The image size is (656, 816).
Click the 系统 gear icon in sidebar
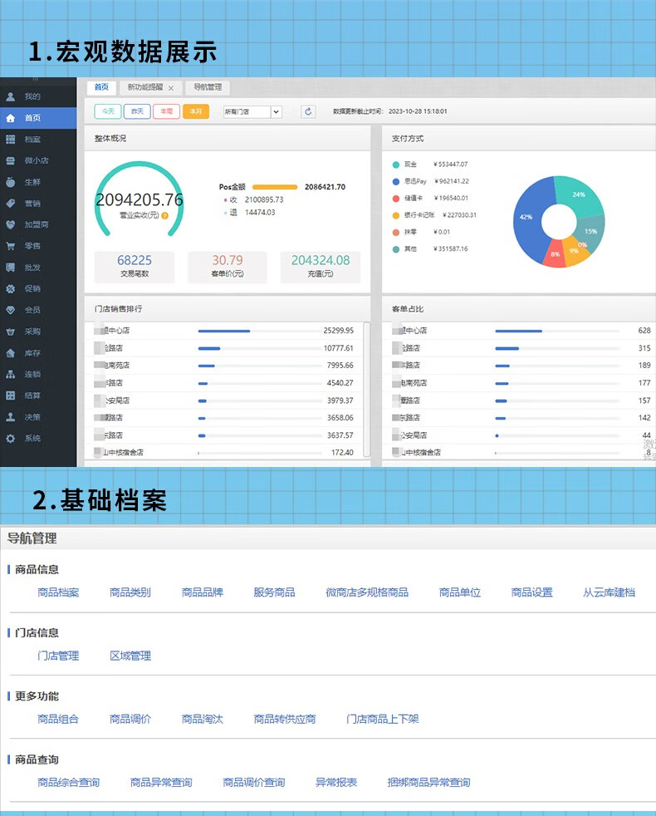click(x=10, y=438)
